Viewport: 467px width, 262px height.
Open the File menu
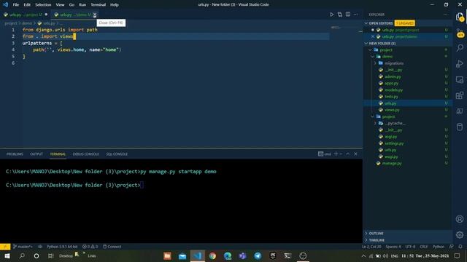16,5
